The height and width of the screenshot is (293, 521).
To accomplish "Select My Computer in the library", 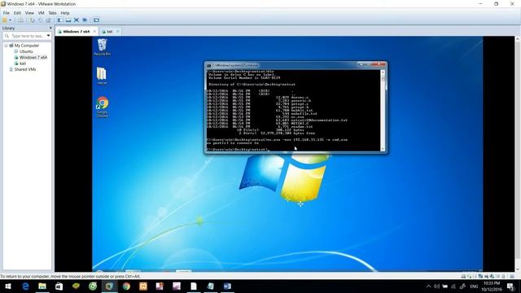I will click(26, 46).
